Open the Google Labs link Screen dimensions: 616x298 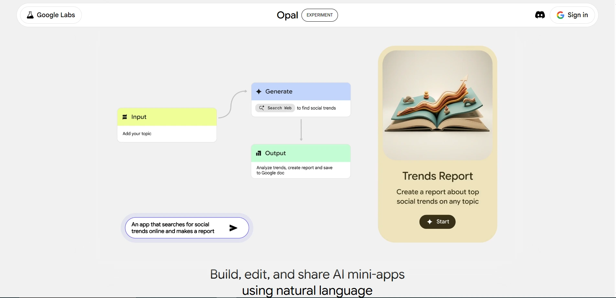[x=51, y=15]
